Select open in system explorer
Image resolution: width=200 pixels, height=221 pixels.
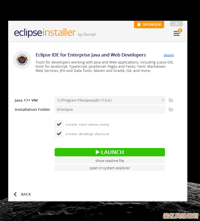(110, 168)
